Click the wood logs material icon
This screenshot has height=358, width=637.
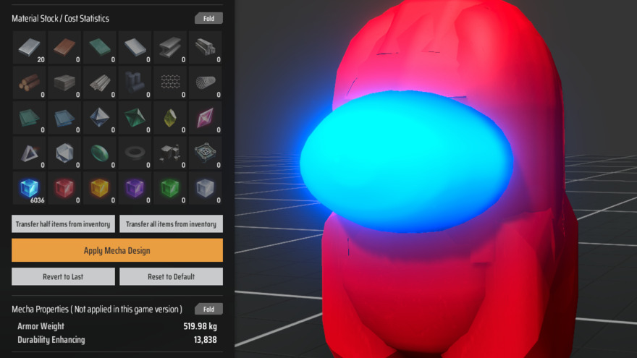(29, 83)
